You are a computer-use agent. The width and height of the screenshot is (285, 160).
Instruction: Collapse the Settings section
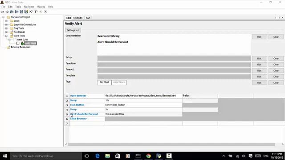(x=73, y=30)
